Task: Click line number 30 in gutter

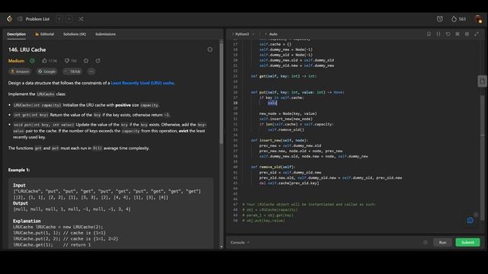Action: [236, 113]
